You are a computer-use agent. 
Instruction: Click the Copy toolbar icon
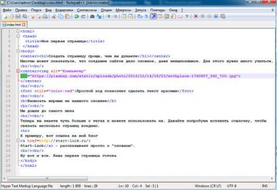[x=60, y=16]
